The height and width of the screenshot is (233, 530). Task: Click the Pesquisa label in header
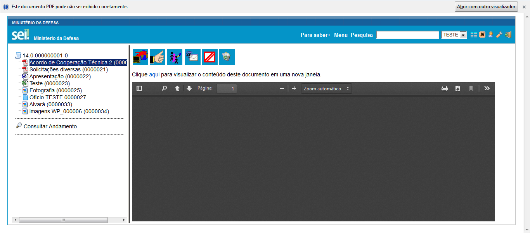click(362, 35)
